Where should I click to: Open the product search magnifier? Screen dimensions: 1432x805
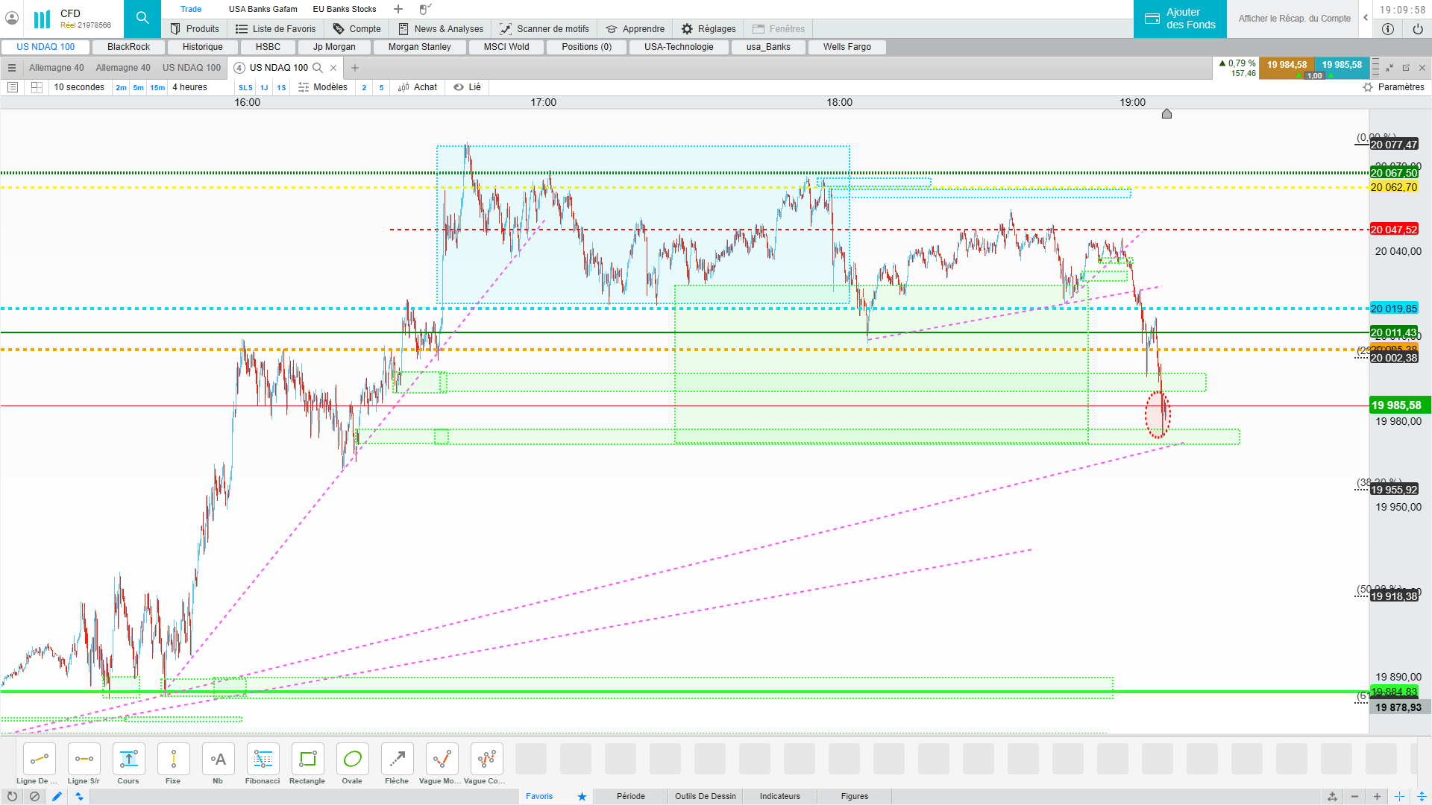pyautogui.click(x=142, y=19)
